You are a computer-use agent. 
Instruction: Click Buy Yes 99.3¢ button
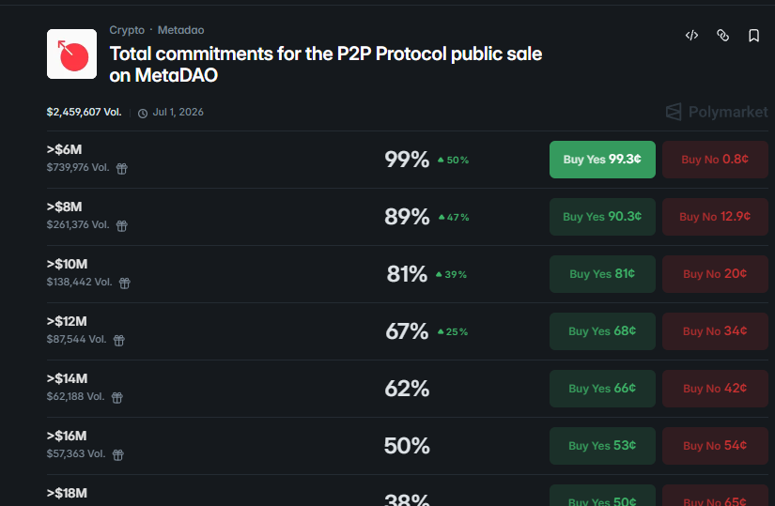[602, 160]
